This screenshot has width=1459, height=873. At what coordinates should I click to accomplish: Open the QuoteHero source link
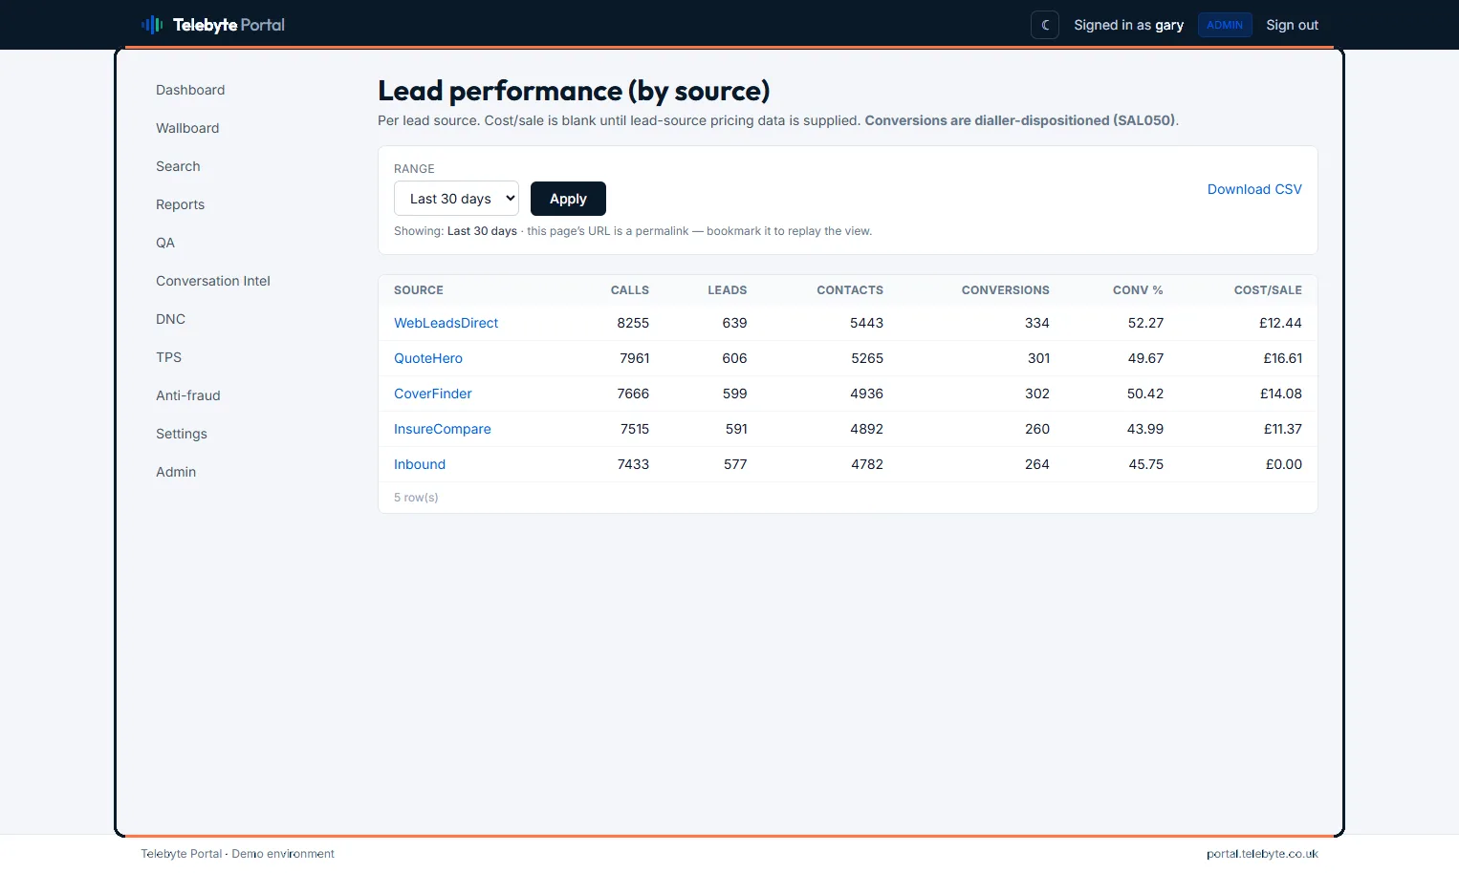(428, 358)
